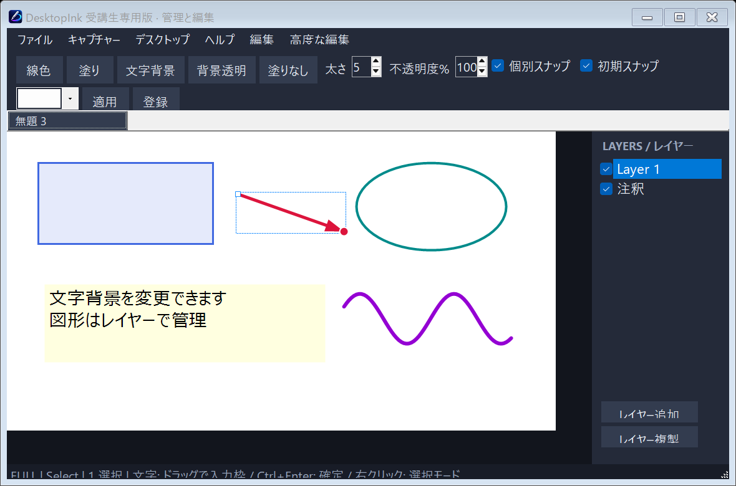Open the color swatch dropdown arrow
The height and width of the screenshot is (486, 736).
(x=70, y=98)
